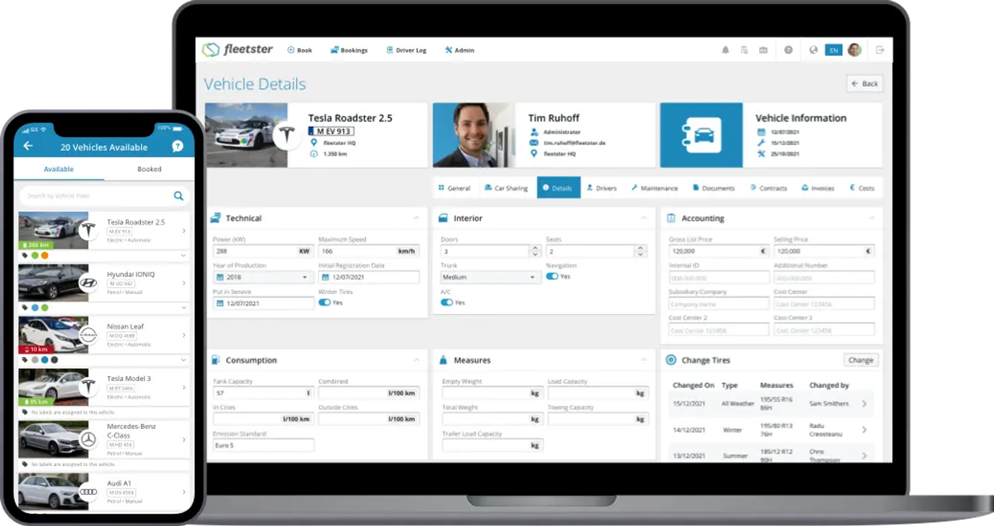
Task: Click the grey label dot under Nissan Leaf
Action: (x=35, y=360)
